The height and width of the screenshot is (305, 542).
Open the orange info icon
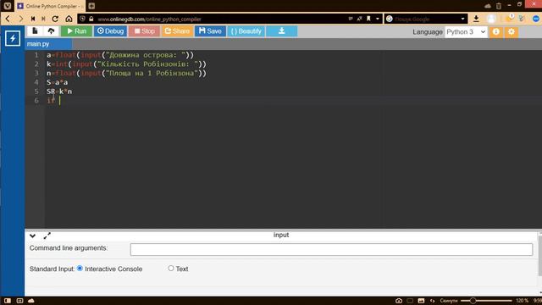pyautogui.click(x=496, y=32)
